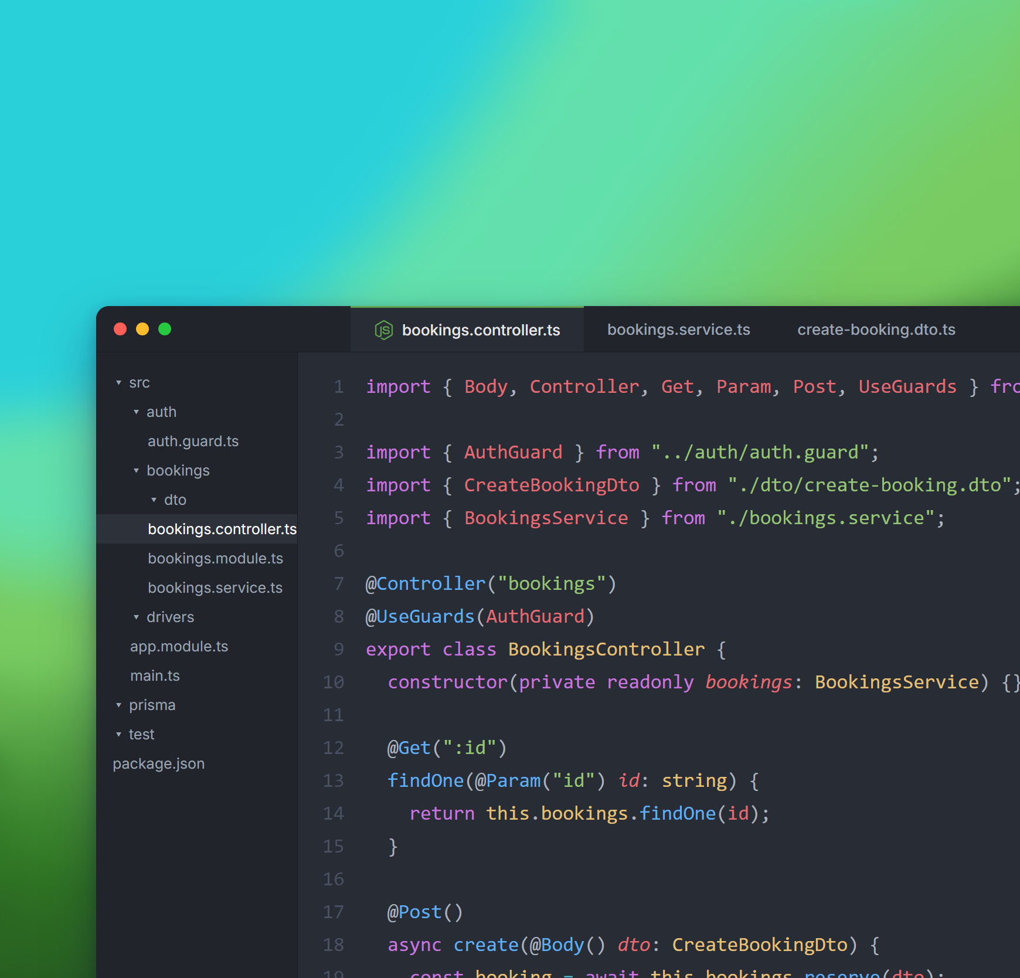Toggle the drivers folder arrow
The width and height of the screenshot is (1020, 978).
click(x=137, y=617)
